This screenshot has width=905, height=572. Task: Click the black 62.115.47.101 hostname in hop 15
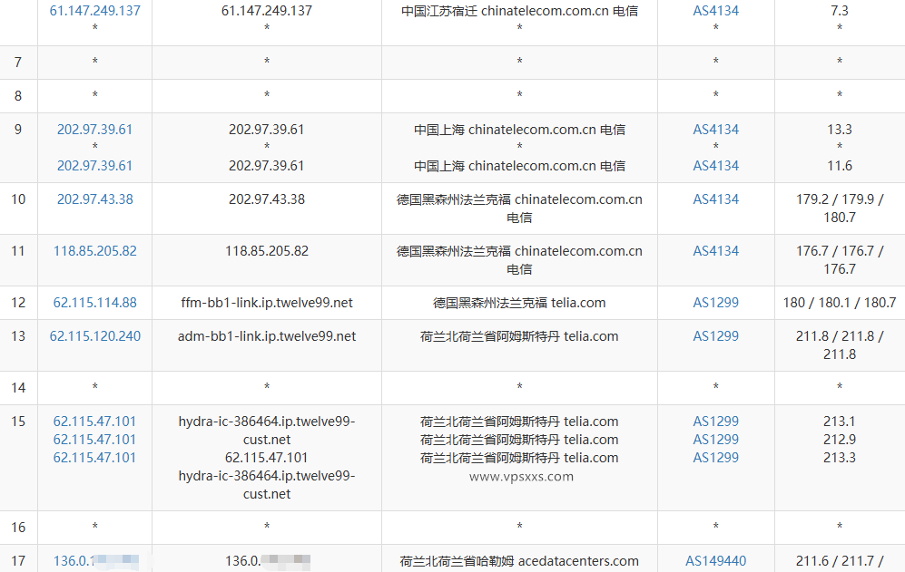pyautogui.click(x=267, y=457)
